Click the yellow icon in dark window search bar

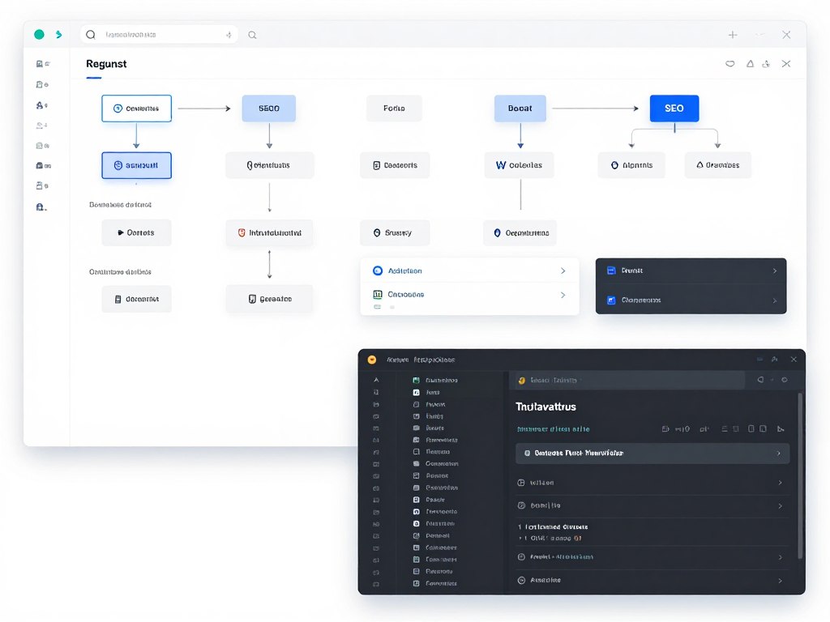521,381
